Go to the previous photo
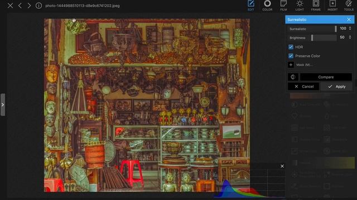 [x=20, y=6]
